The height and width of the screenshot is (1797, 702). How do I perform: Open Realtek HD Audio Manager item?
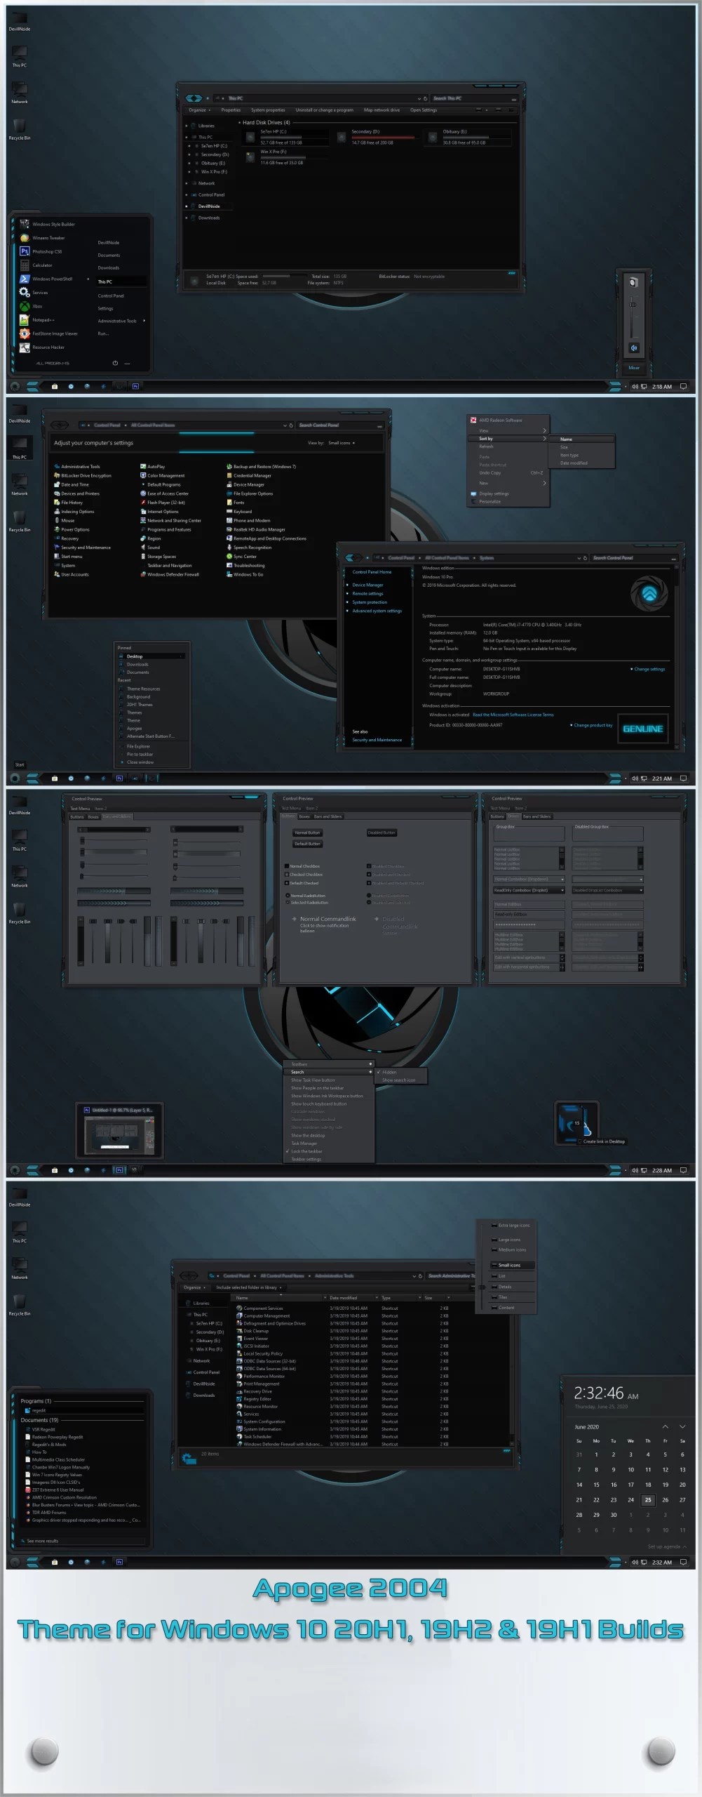[255, 529]
